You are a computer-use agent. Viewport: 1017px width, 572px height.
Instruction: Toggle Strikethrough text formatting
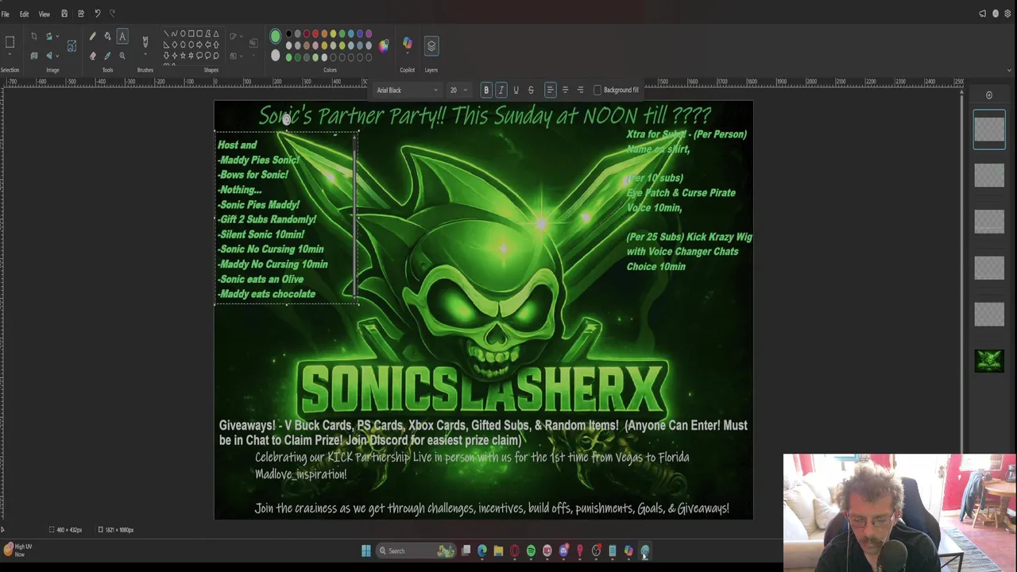531,90
